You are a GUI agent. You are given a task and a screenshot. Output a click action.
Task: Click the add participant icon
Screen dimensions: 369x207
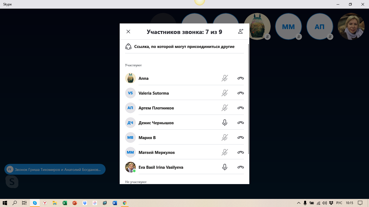(x=241, y=32)
